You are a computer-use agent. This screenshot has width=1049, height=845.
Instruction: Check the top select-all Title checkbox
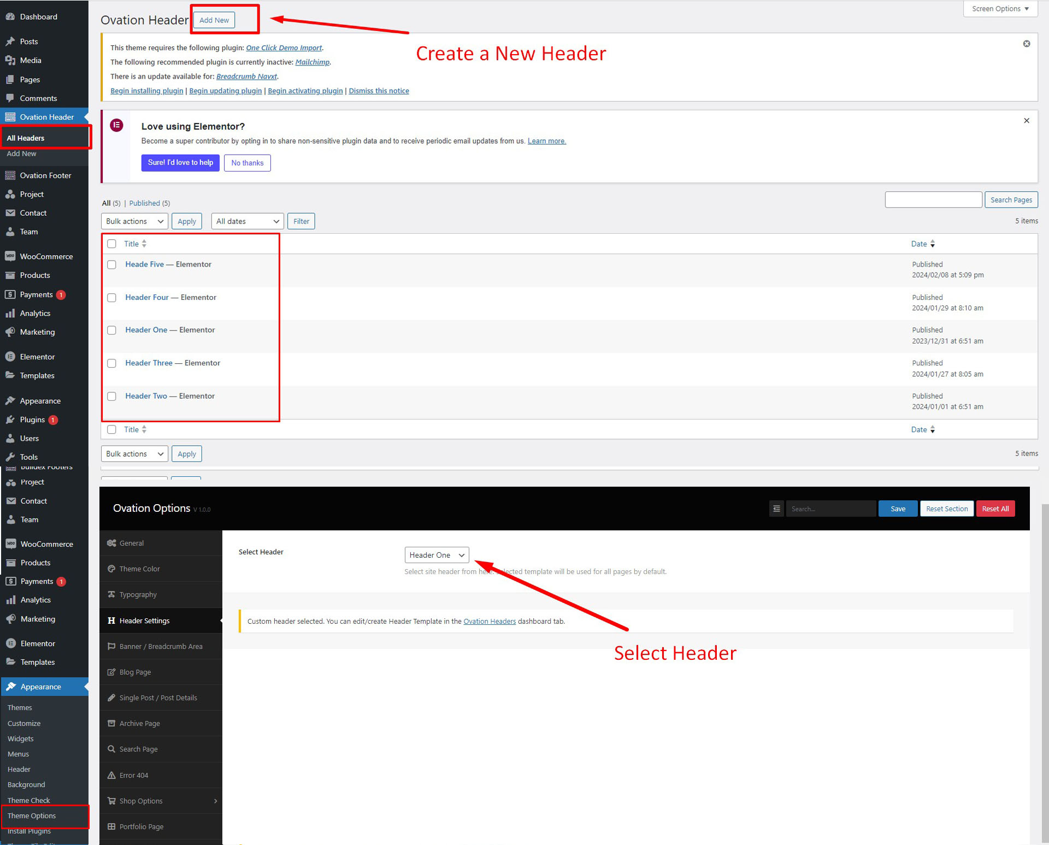(111, 244)
